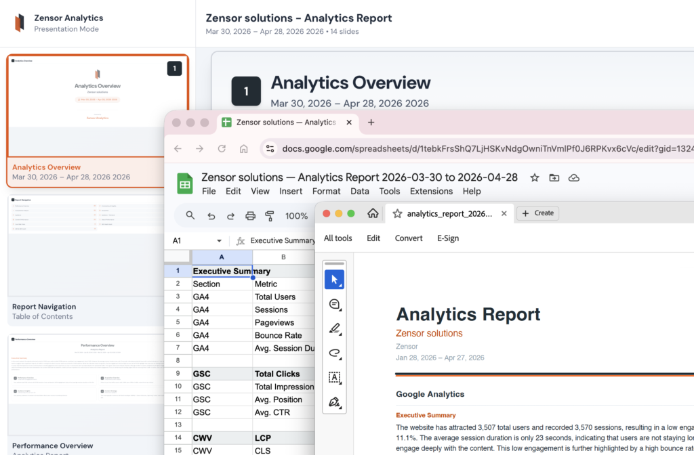Select the Add text box tool in Acrobat

point(334,378)
